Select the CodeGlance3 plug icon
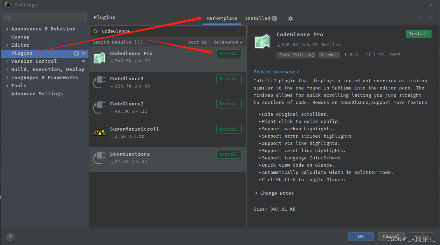The width and height of the screenshot is (440, 245). pos(99,82)
